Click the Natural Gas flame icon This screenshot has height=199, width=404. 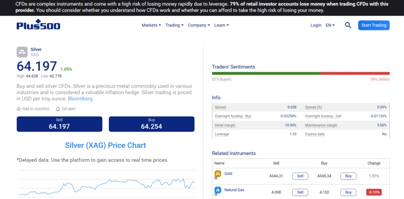pos(218,190)
